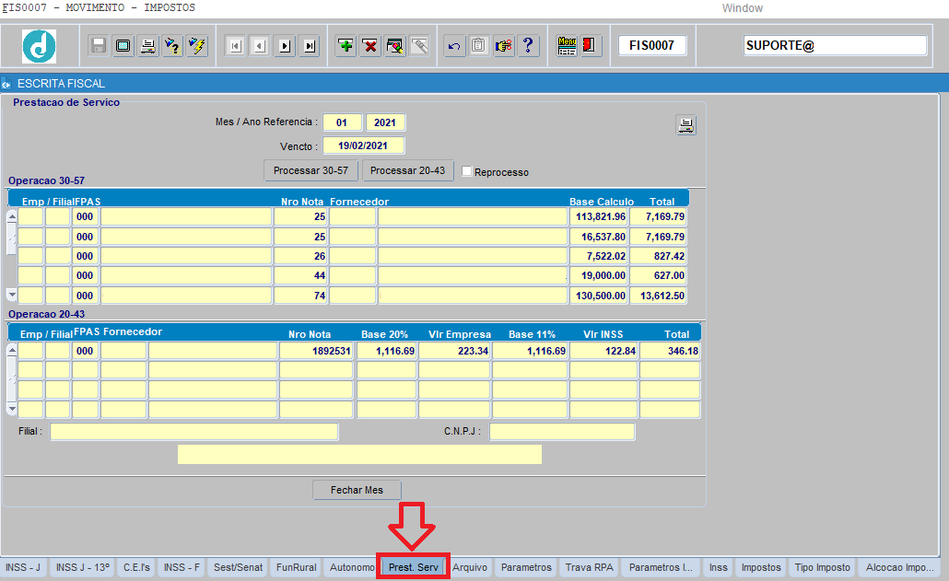Open the Trava RPA tab
The height and width of the screenshot is (581, 949).
click(x=590, y=567)
